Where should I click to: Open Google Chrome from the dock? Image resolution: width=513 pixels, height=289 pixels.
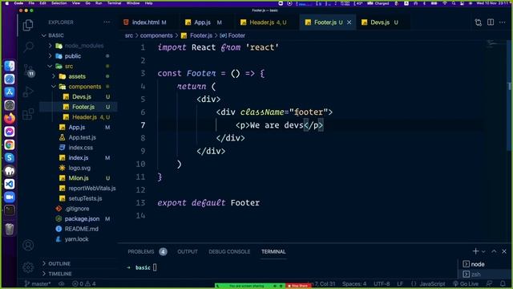point(10,144)
